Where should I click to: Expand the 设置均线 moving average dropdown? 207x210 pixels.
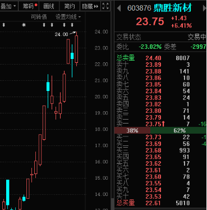pyautogui.click(x=68, y=17)
